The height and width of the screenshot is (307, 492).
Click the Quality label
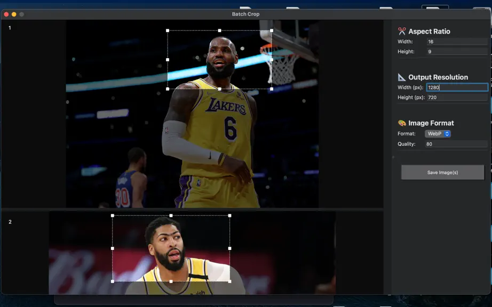[x=406, y=144]
